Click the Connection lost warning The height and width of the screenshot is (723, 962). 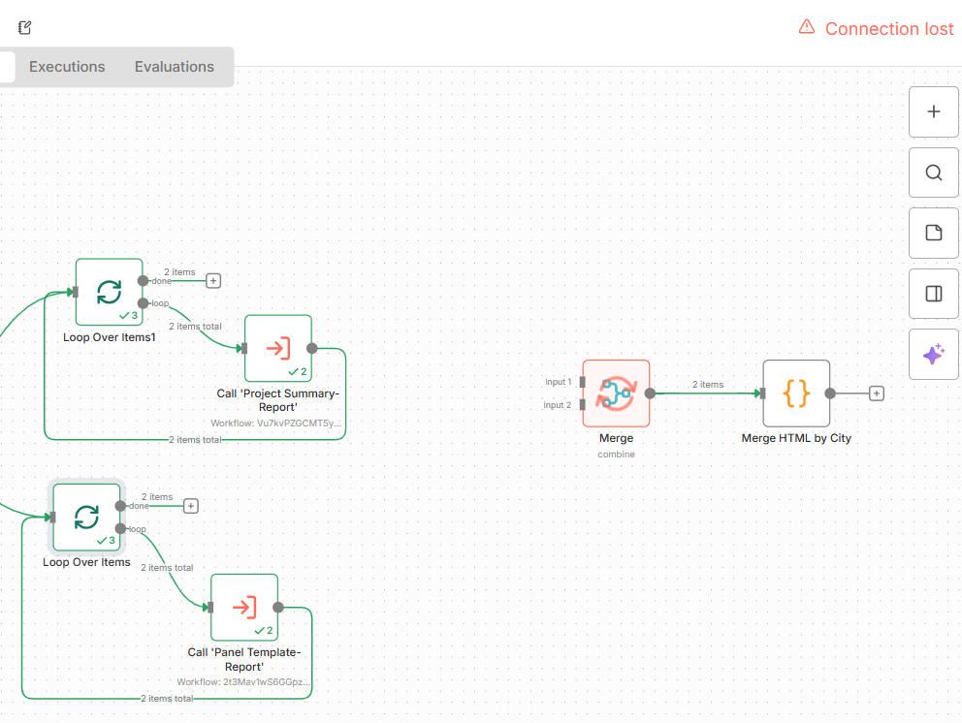(876, 28)
